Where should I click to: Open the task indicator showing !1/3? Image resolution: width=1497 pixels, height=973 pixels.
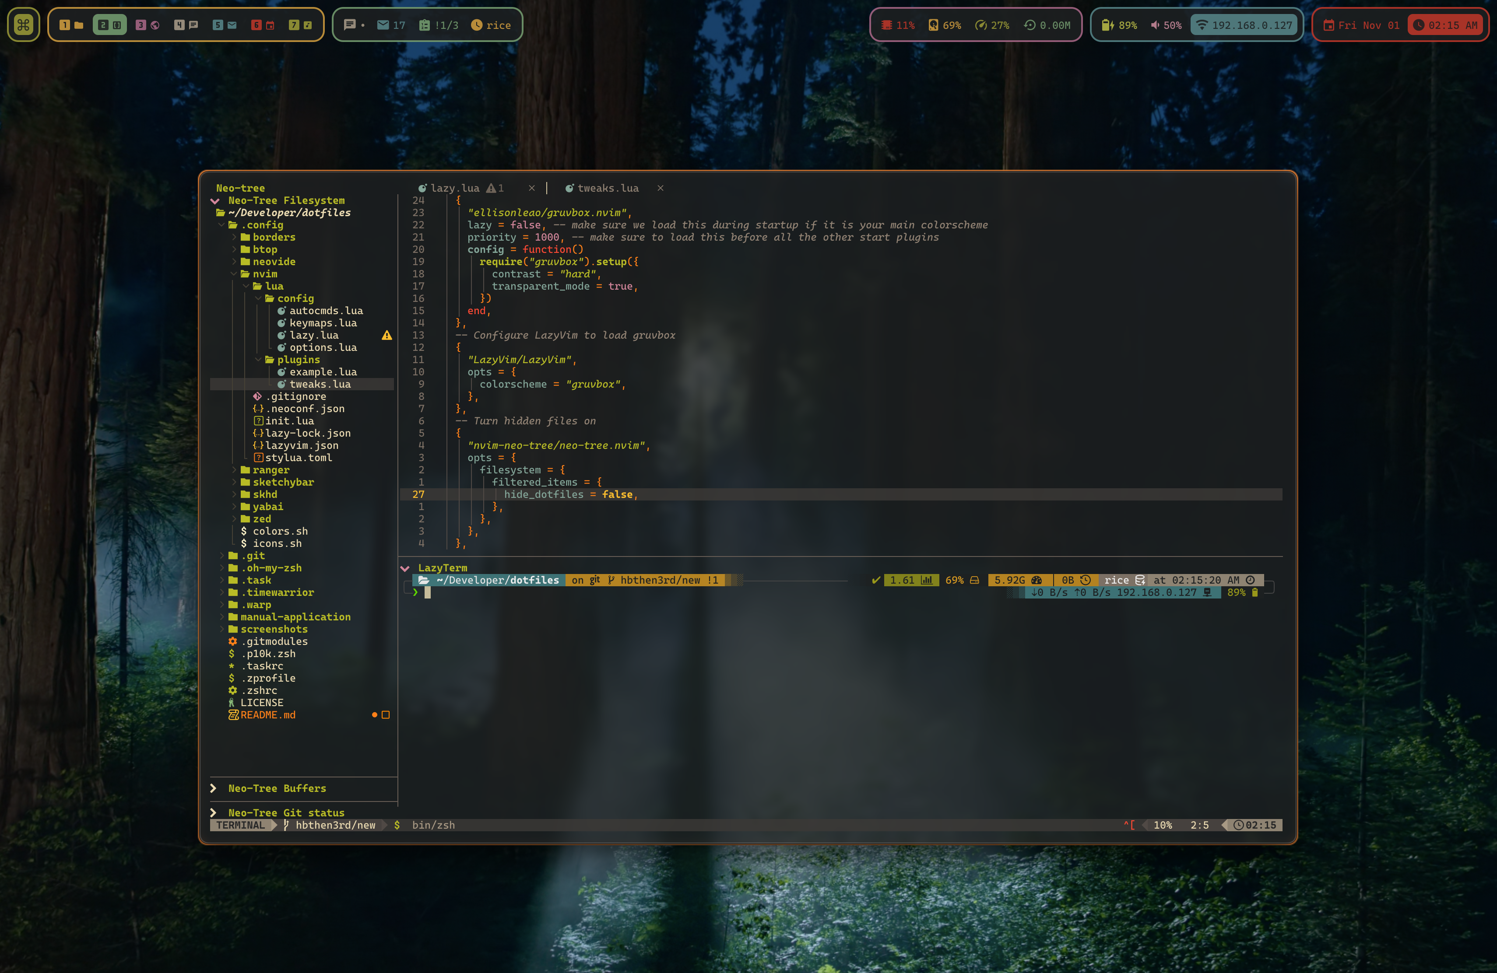439,25
